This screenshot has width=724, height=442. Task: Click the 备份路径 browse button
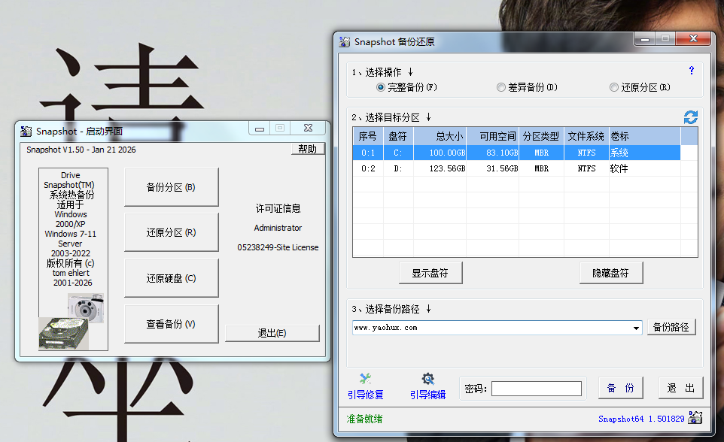(x=671, y=328)
